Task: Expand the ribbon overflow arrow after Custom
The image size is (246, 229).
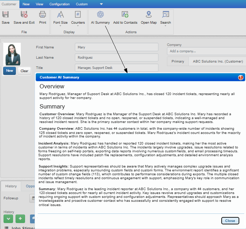Action: [102, 4]
